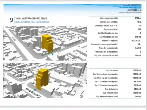
Task: Click the 'Sup. de balcones' label
Action: [111, 89]
